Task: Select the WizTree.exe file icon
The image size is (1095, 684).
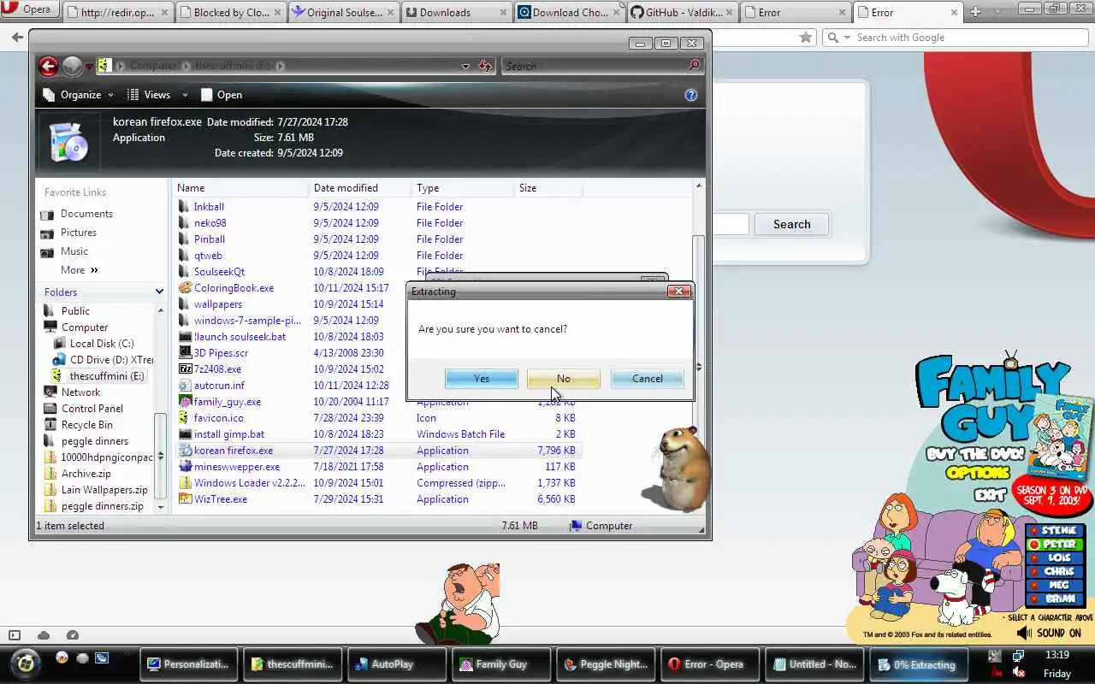Action: (185, 499)
